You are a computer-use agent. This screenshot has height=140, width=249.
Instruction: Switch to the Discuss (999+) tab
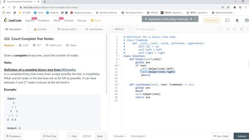(x=67, y=29)
